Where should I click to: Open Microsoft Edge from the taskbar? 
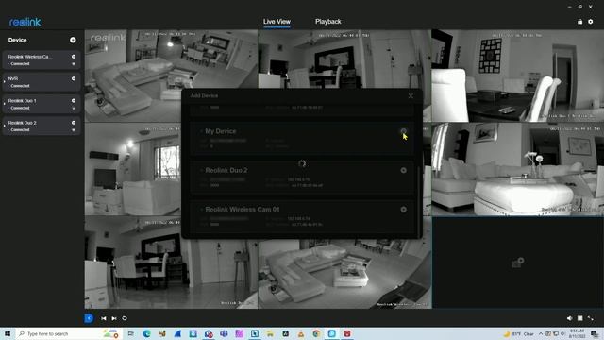coord(147,333)
